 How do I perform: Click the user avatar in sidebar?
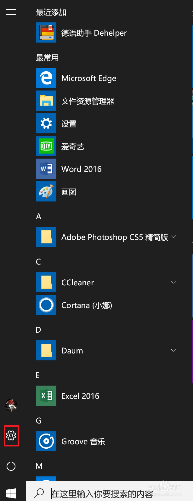pyautogui.click(x=11, y=405)
